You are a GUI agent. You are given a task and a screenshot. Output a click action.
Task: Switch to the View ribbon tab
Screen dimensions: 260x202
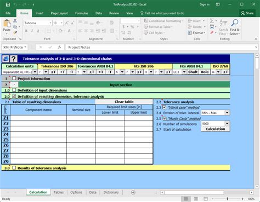(129, 13)
